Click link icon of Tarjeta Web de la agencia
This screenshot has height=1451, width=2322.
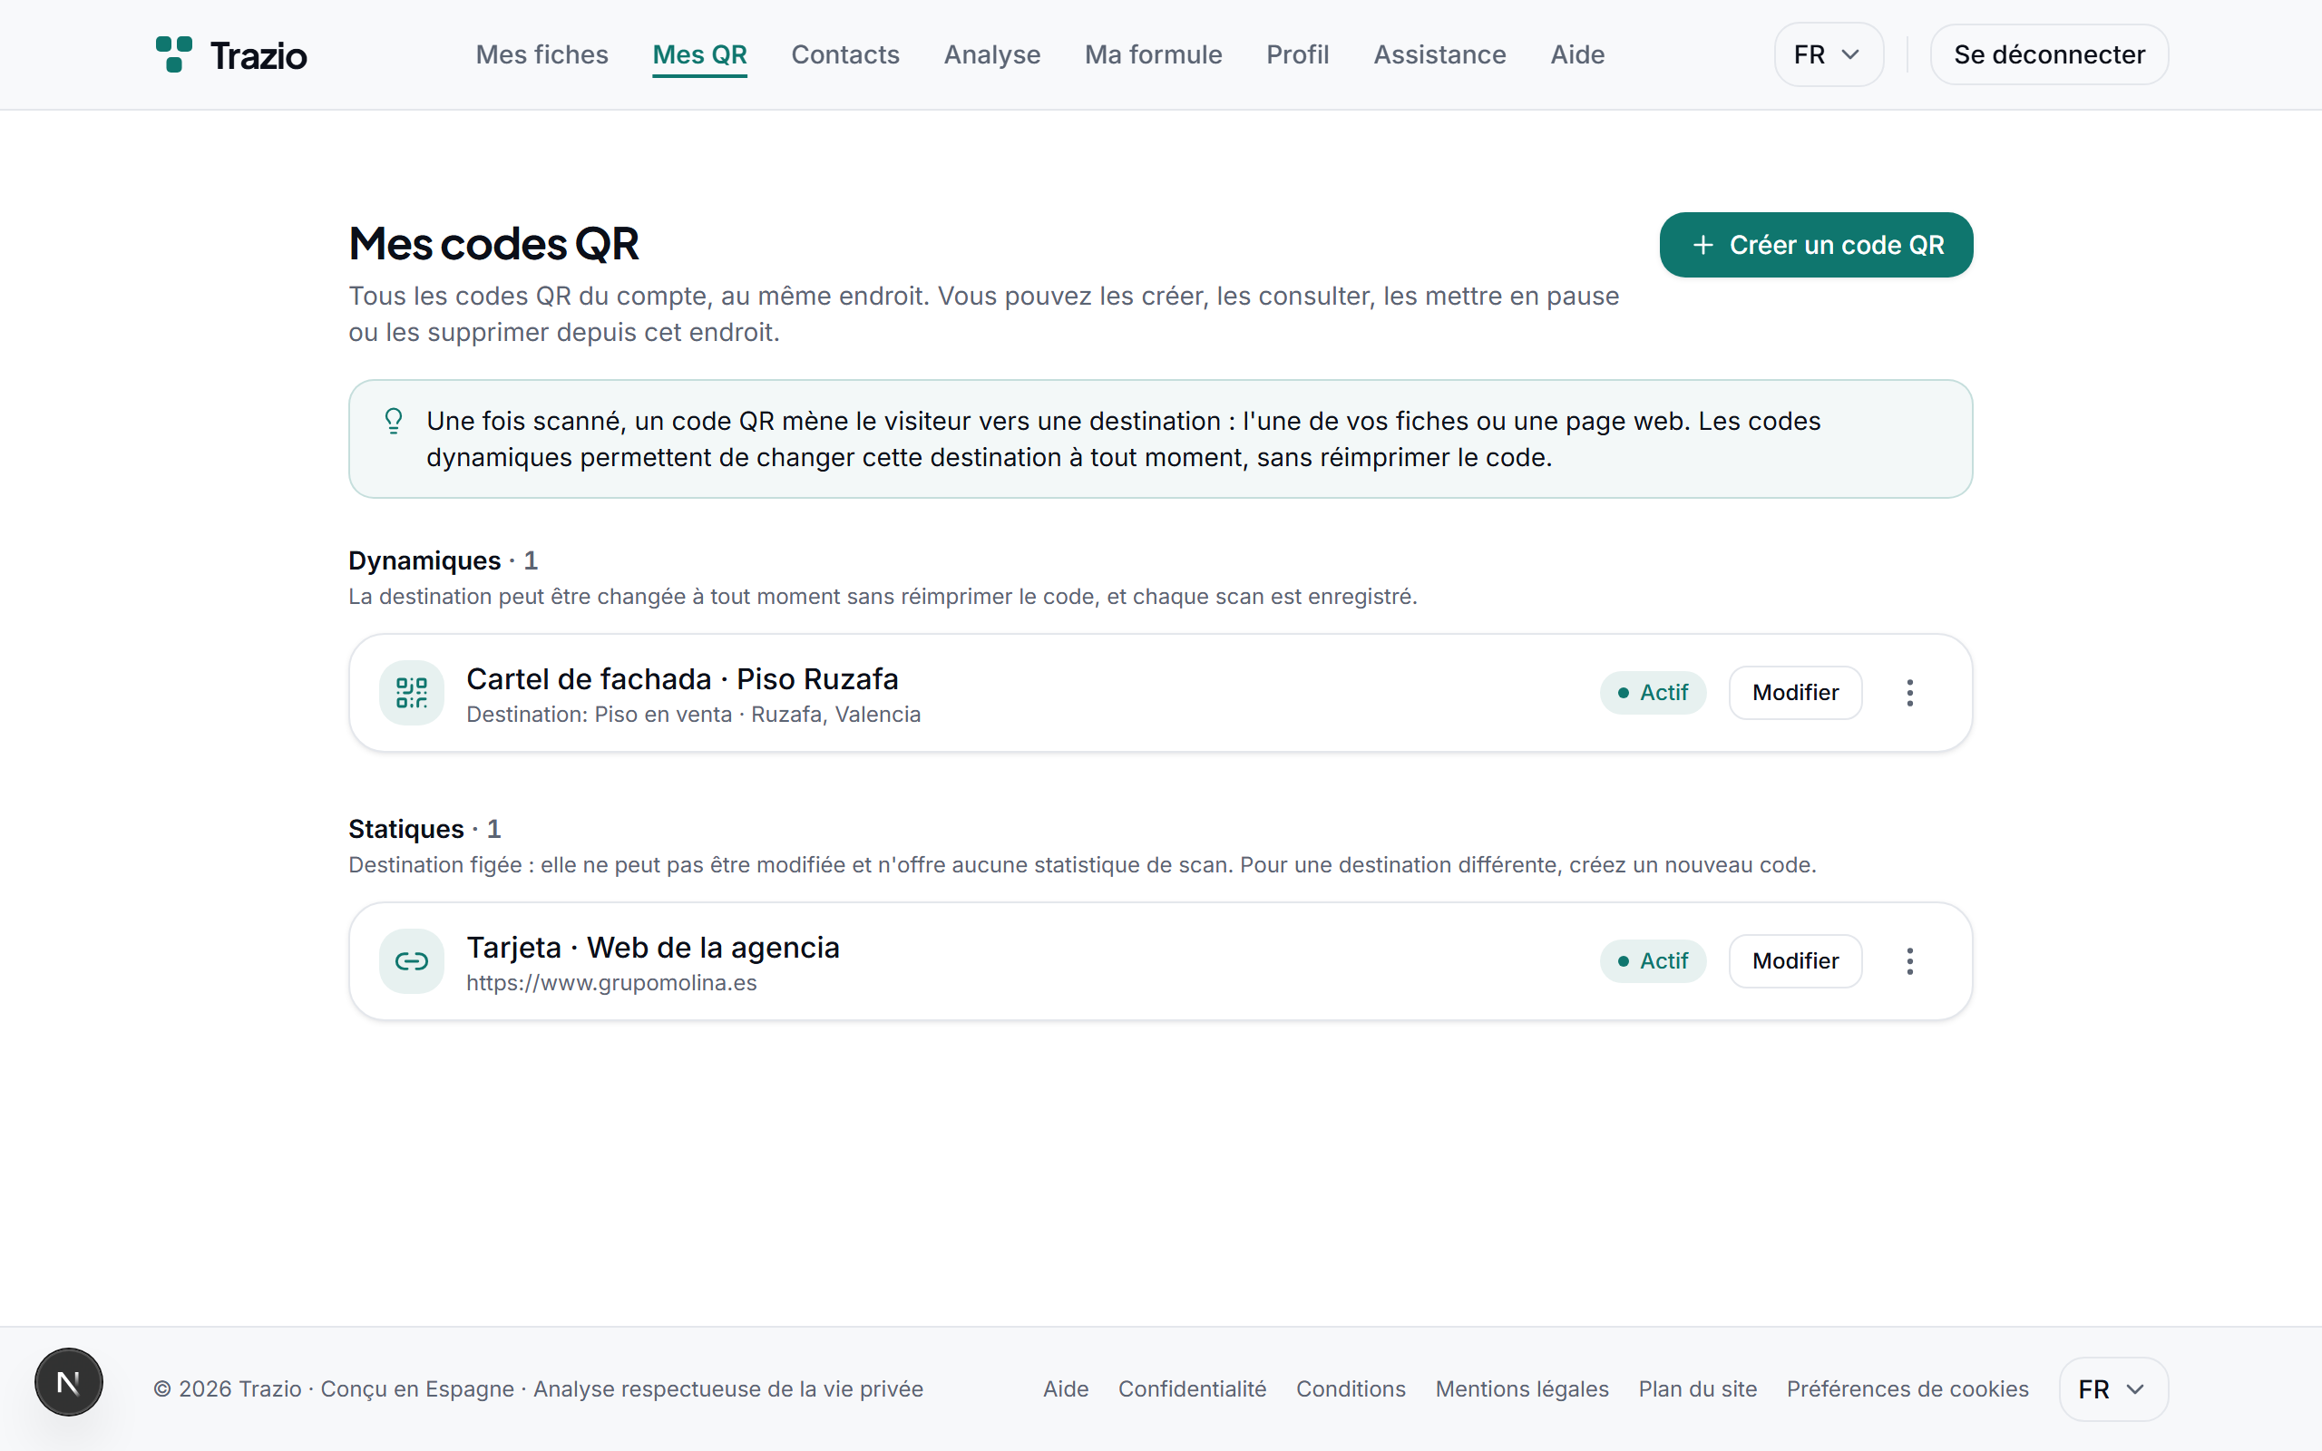[412, 961]
